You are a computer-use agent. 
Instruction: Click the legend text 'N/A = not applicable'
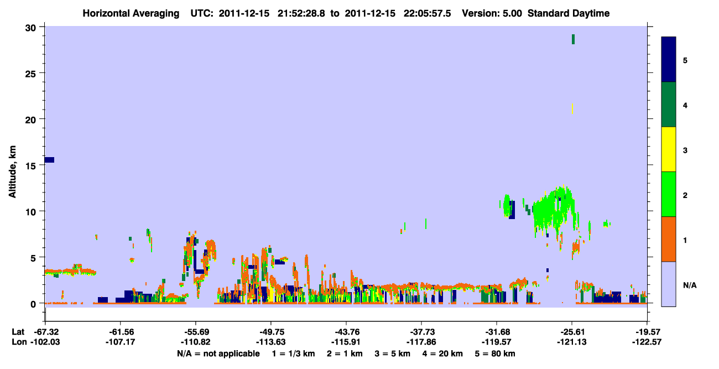[x=218, y=354]
